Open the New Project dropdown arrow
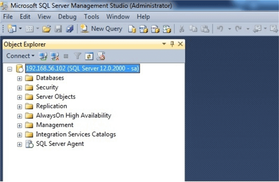 coord(20,28)
